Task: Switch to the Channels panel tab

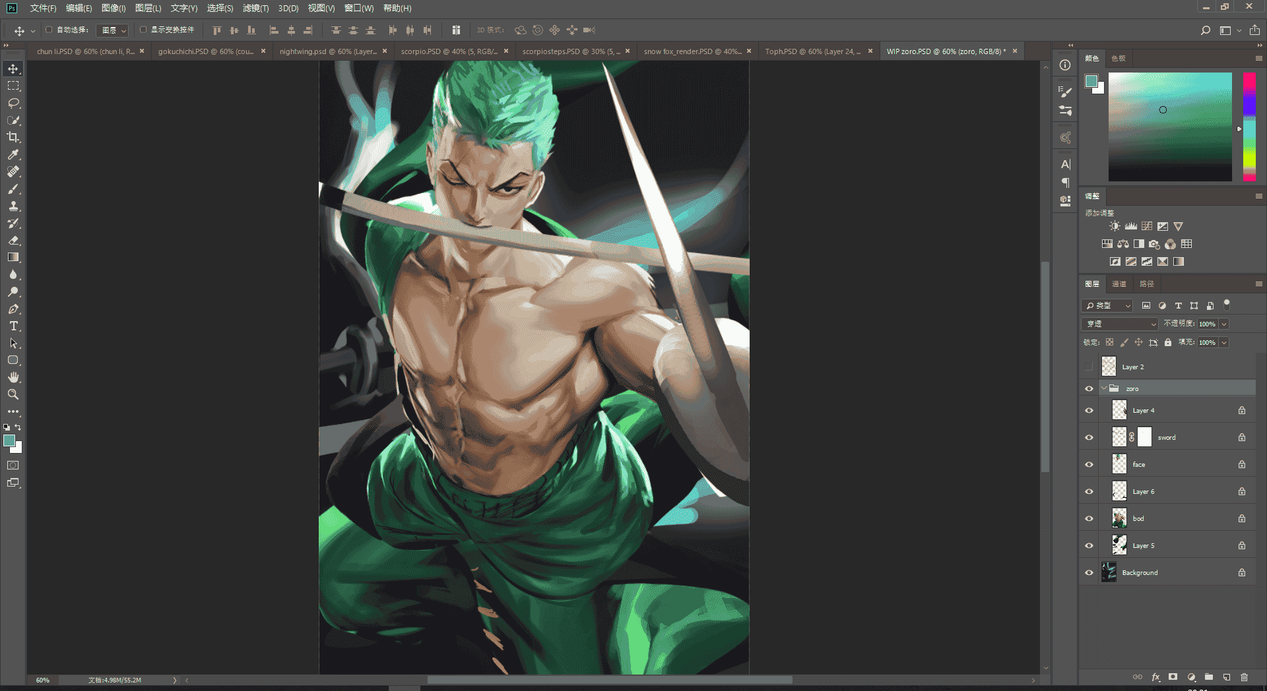Action: tap(1119, 284)
